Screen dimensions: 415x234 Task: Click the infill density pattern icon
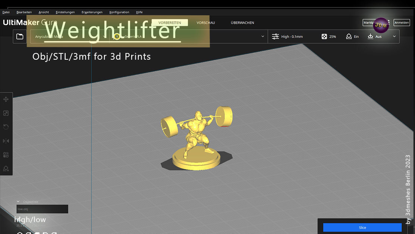pyautogui.click(x=324, y=37)
